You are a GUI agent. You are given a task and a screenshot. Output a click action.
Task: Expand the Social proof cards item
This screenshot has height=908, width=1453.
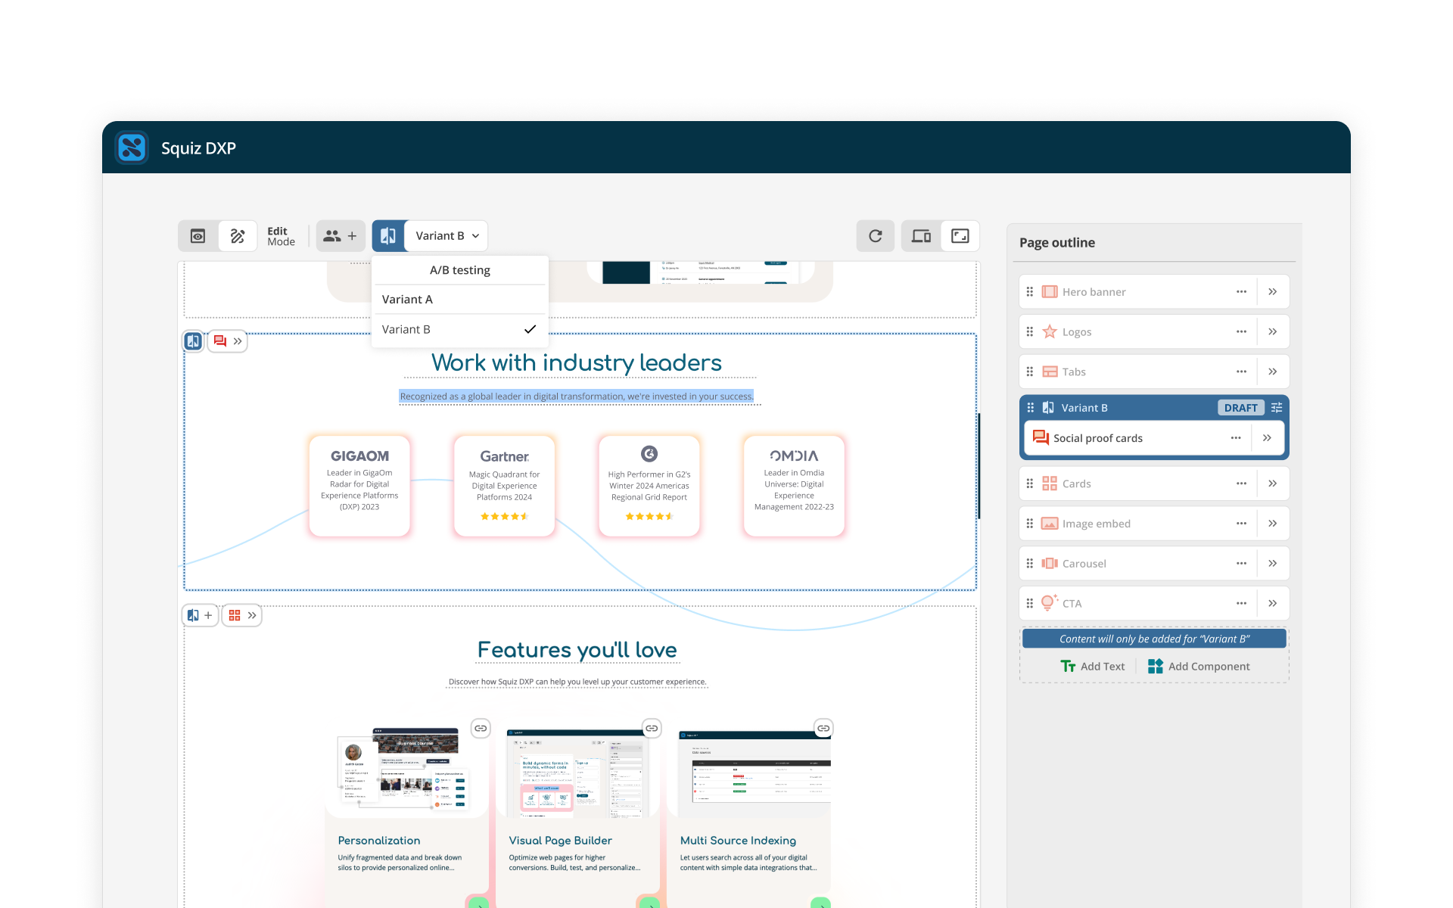[x=1267, y=438]
